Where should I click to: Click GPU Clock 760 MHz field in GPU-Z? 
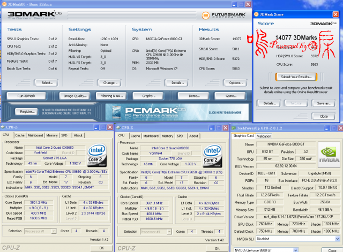point(265,224)
